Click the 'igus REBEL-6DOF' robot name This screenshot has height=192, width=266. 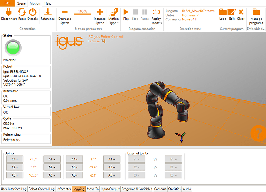(x=15, y=72)
